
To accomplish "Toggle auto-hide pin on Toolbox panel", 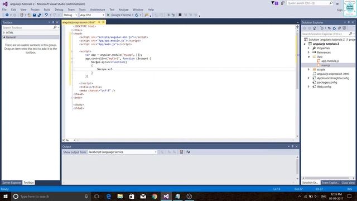I will (53, 22).
